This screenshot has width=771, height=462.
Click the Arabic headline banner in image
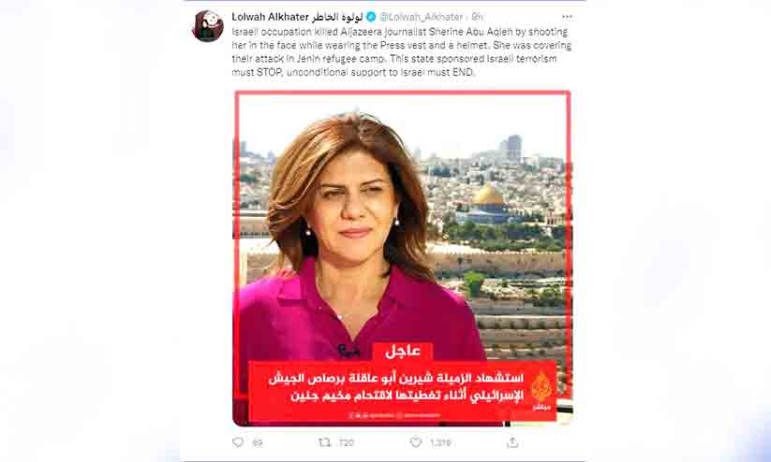pos(403,391)
